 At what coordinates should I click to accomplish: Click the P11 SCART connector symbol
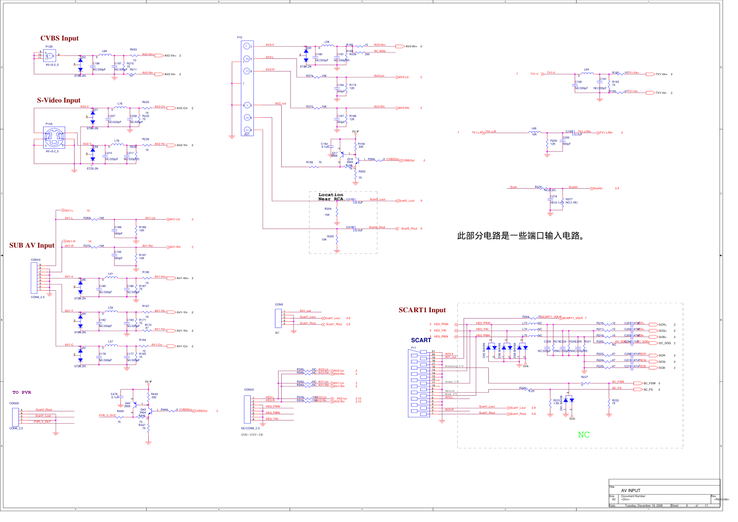coord(422,383)
